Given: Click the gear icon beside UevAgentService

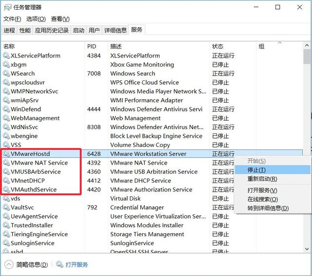Looking at the screenshot, I should pyautogui.click(x=6, y=216).
